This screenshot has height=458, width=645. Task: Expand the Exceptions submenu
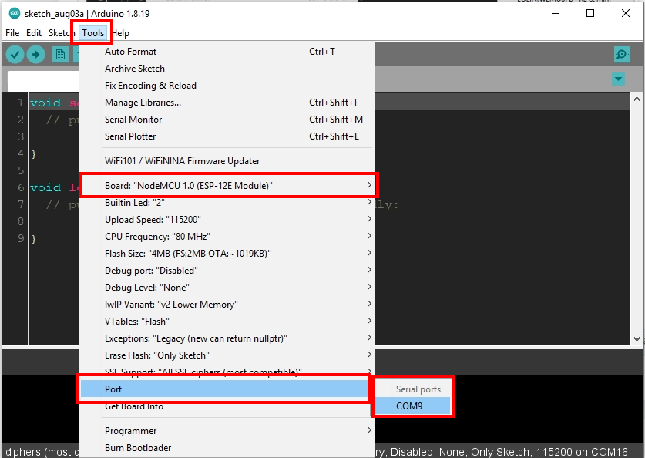pyautogui.click(x=227, y=338)
